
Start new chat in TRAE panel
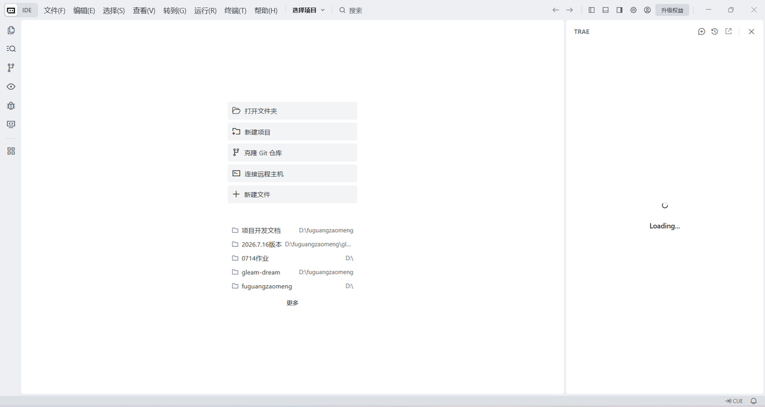pos(702,32)
